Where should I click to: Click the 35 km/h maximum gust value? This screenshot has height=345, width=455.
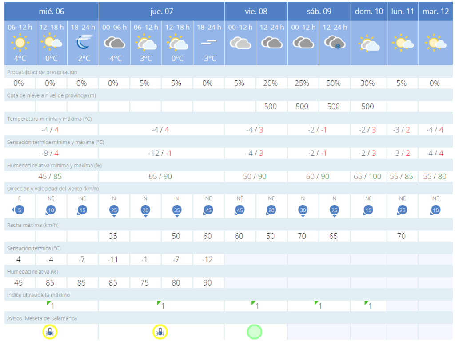pos(113,236)
